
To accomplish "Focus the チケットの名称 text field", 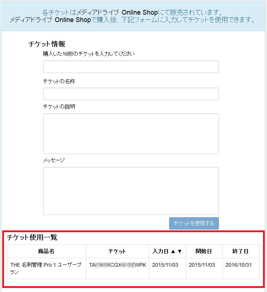I will (x=131, y=94).
